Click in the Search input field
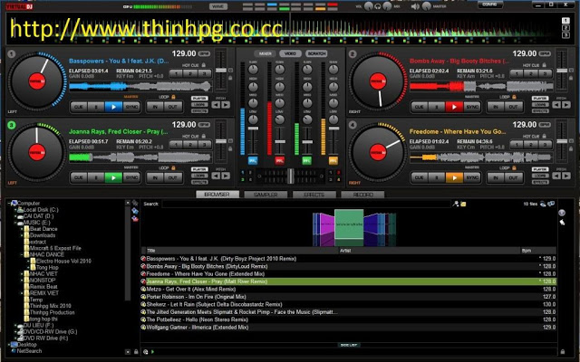Viewport: 580px width, 362px height. pos(306,204)
